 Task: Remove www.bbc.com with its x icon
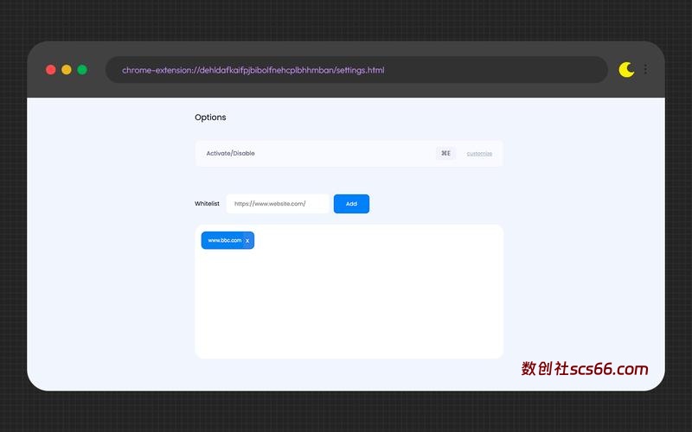click(x=247, y=240)
